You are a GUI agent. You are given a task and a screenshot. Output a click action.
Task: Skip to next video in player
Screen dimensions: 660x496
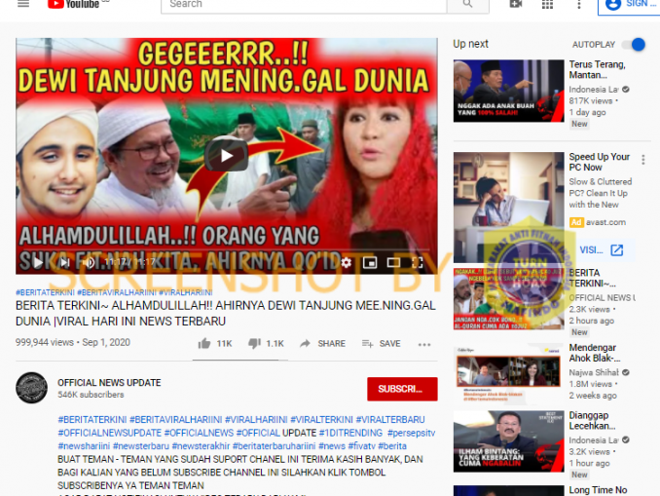[x=64, y=262]
